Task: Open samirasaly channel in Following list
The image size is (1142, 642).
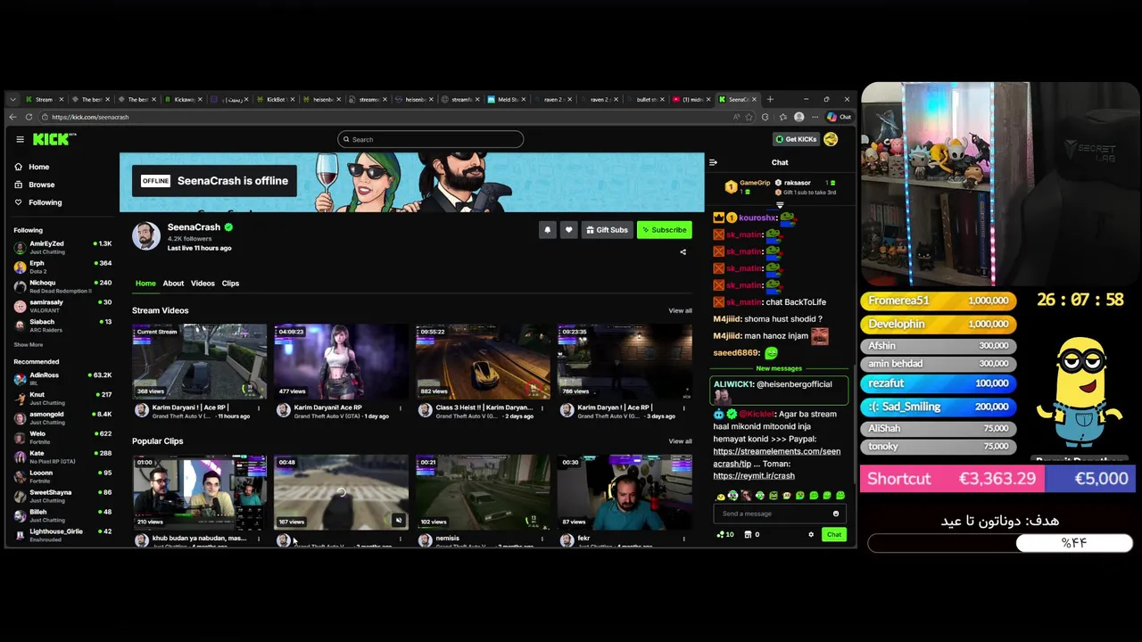Action: click(62, 306)
